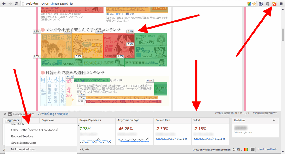Image resolution: width=285 pixels, height=154 pixels.
Task: Click the 1.6% bubble over red manga banner
Action: click(99, 31)
